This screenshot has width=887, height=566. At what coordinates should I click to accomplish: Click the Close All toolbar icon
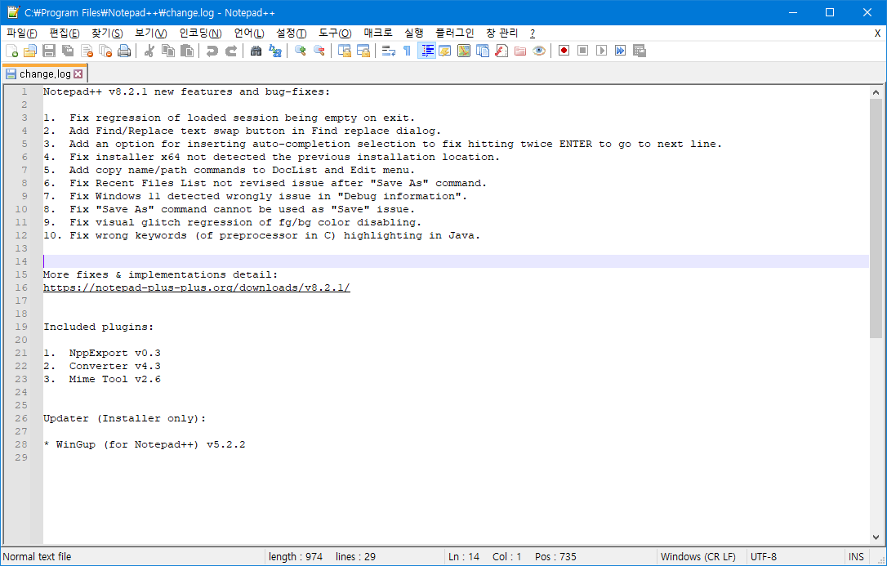point(105,51)
